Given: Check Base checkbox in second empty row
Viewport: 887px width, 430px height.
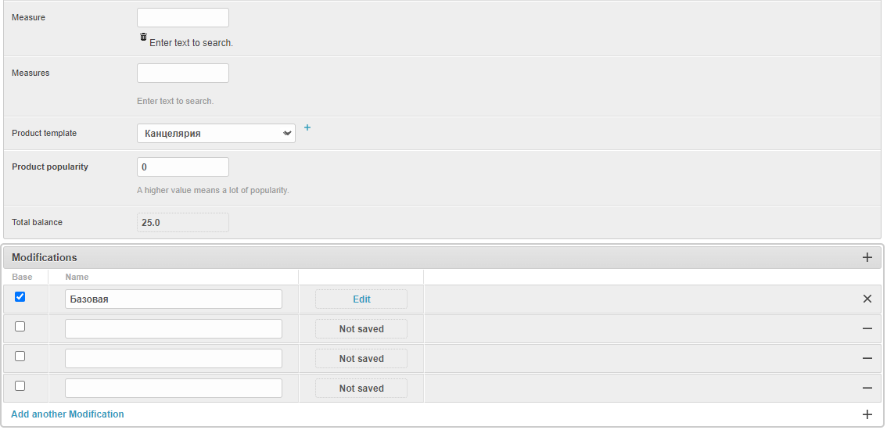Looking at the screenshot, I should coord(20,357).
